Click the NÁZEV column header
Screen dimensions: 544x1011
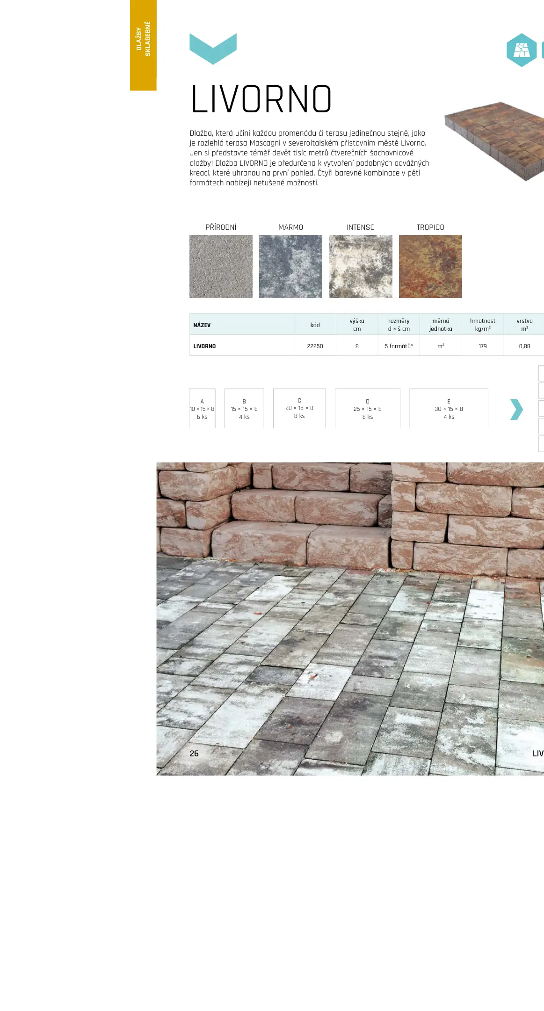pos(202,325)
